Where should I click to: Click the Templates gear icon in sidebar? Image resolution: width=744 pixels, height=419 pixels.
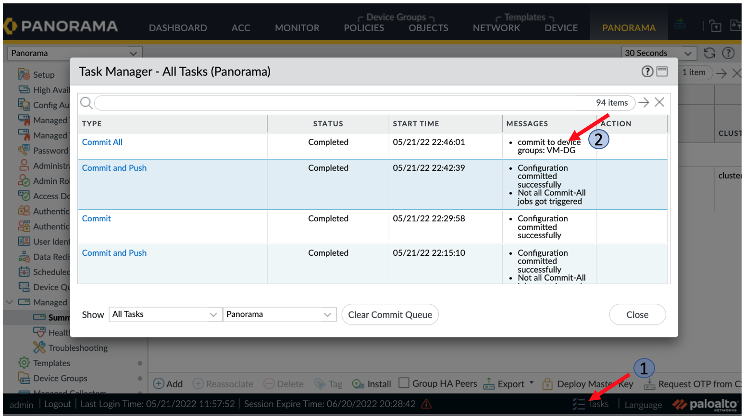(24, 363)
